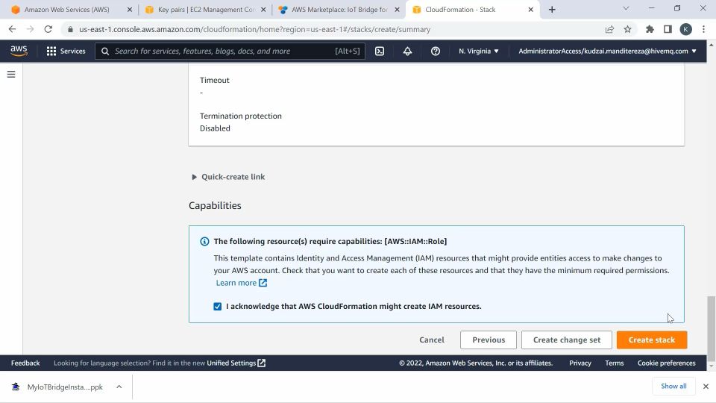Close the downloads bar
This screenshot has width=716, height=403.
tap(706, 387)
